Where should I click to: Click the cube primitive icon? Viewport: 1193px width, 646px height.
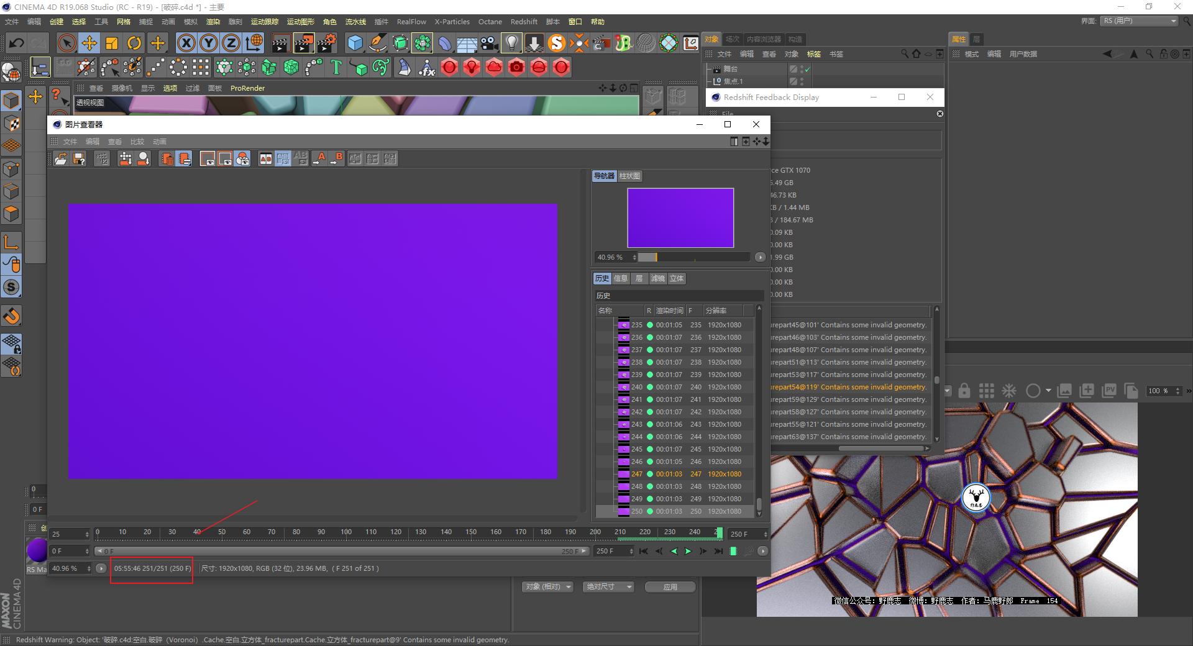[x=356, y=43]
